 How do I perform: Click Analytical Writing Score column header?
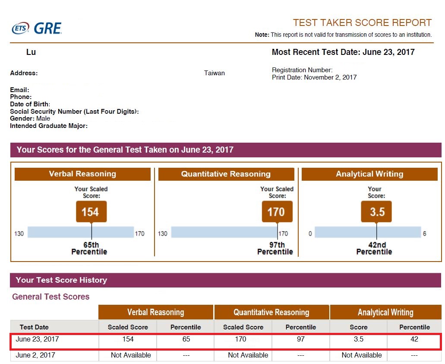pos(359,327)
